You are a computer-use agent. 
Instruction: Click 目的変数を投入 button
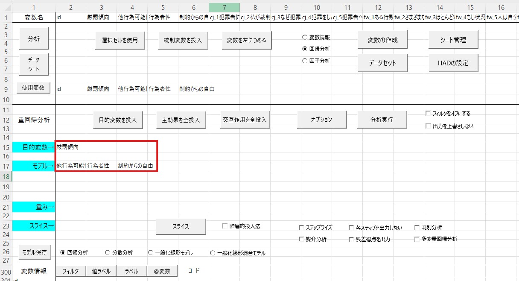point(118,120)
